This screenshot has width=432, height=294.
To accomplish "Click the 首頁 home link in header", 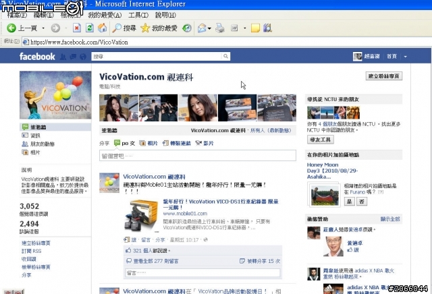I will pyautogui.click(x=391, y=57).
